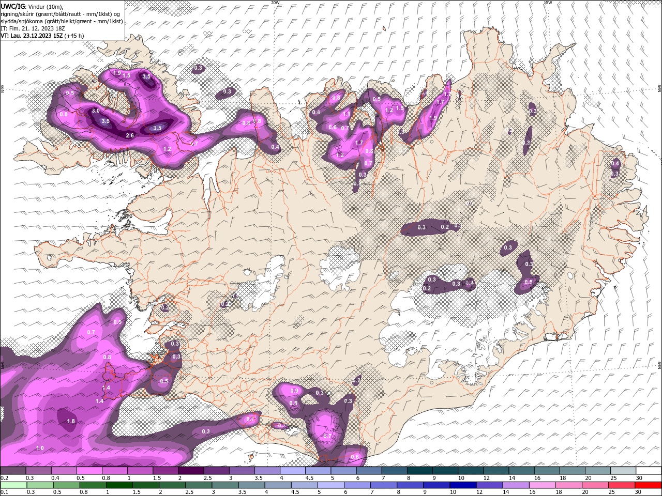Click the 15W longitude label
Viewport: 662px width, 496px height.
pyautogui.click(x=548, y=3)
